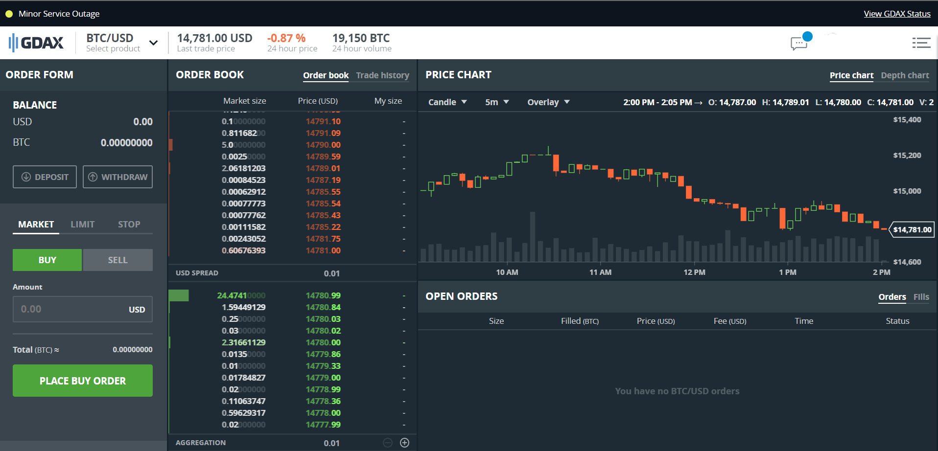Switch to MARKET order tab
Screen dimensions: 938x451
click(x=36, y=225)
